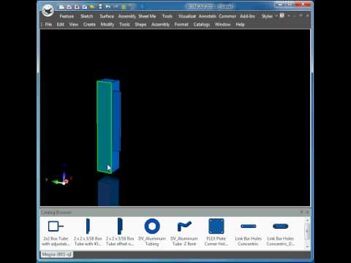Image resolution: width=351 pixels, height=263 pixels.
Task: Open the Modify menu
Action: click(x=107, y=24)
